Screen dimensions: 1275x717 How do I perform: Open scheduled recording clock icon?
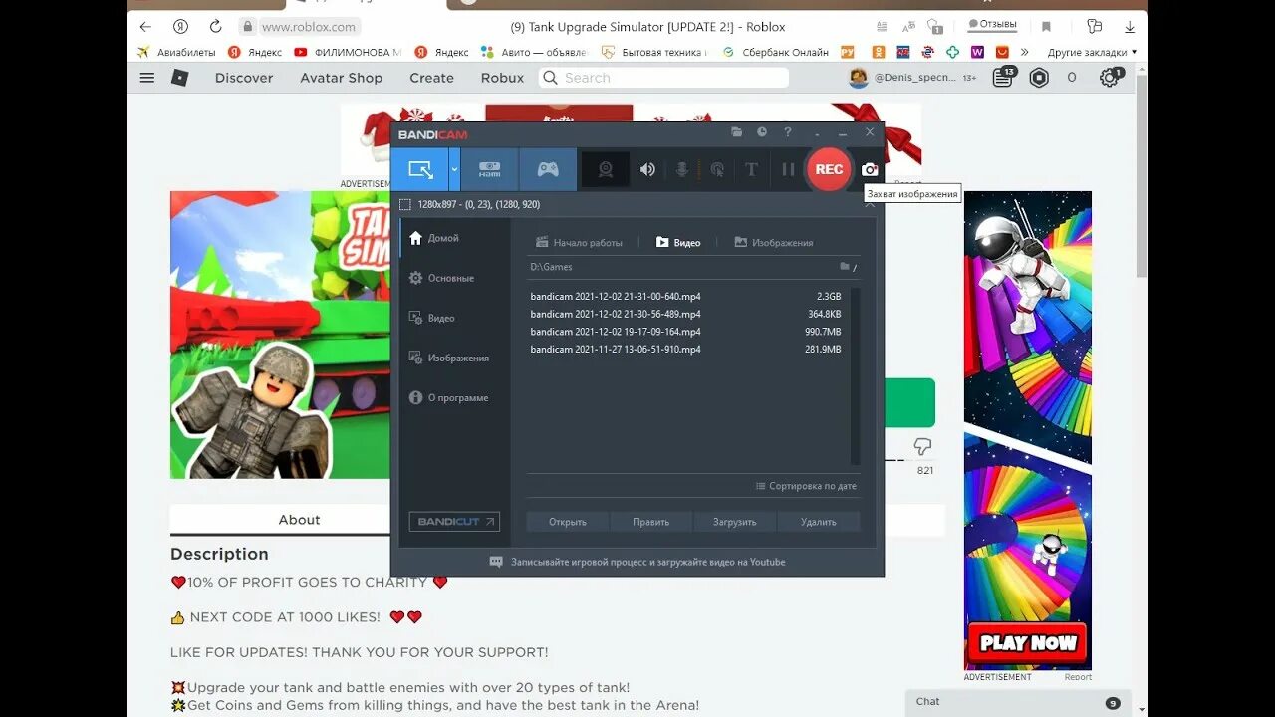[762, 131]
